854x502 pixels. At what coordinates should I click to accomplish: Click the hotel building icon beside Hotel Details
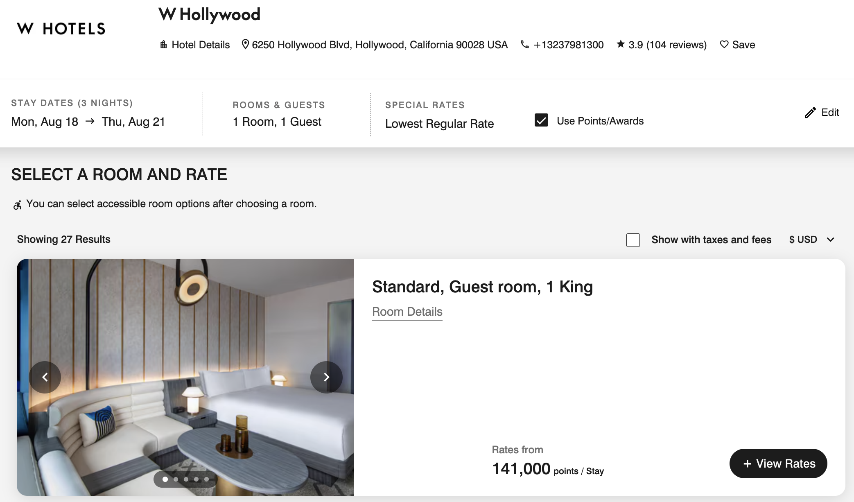163,44
